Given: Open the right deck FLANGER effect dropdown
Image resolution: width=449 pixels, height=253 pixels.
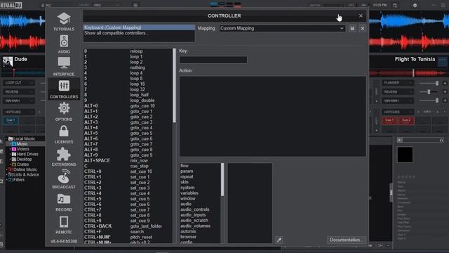Looking at the screenshot, I should (398, 83).
